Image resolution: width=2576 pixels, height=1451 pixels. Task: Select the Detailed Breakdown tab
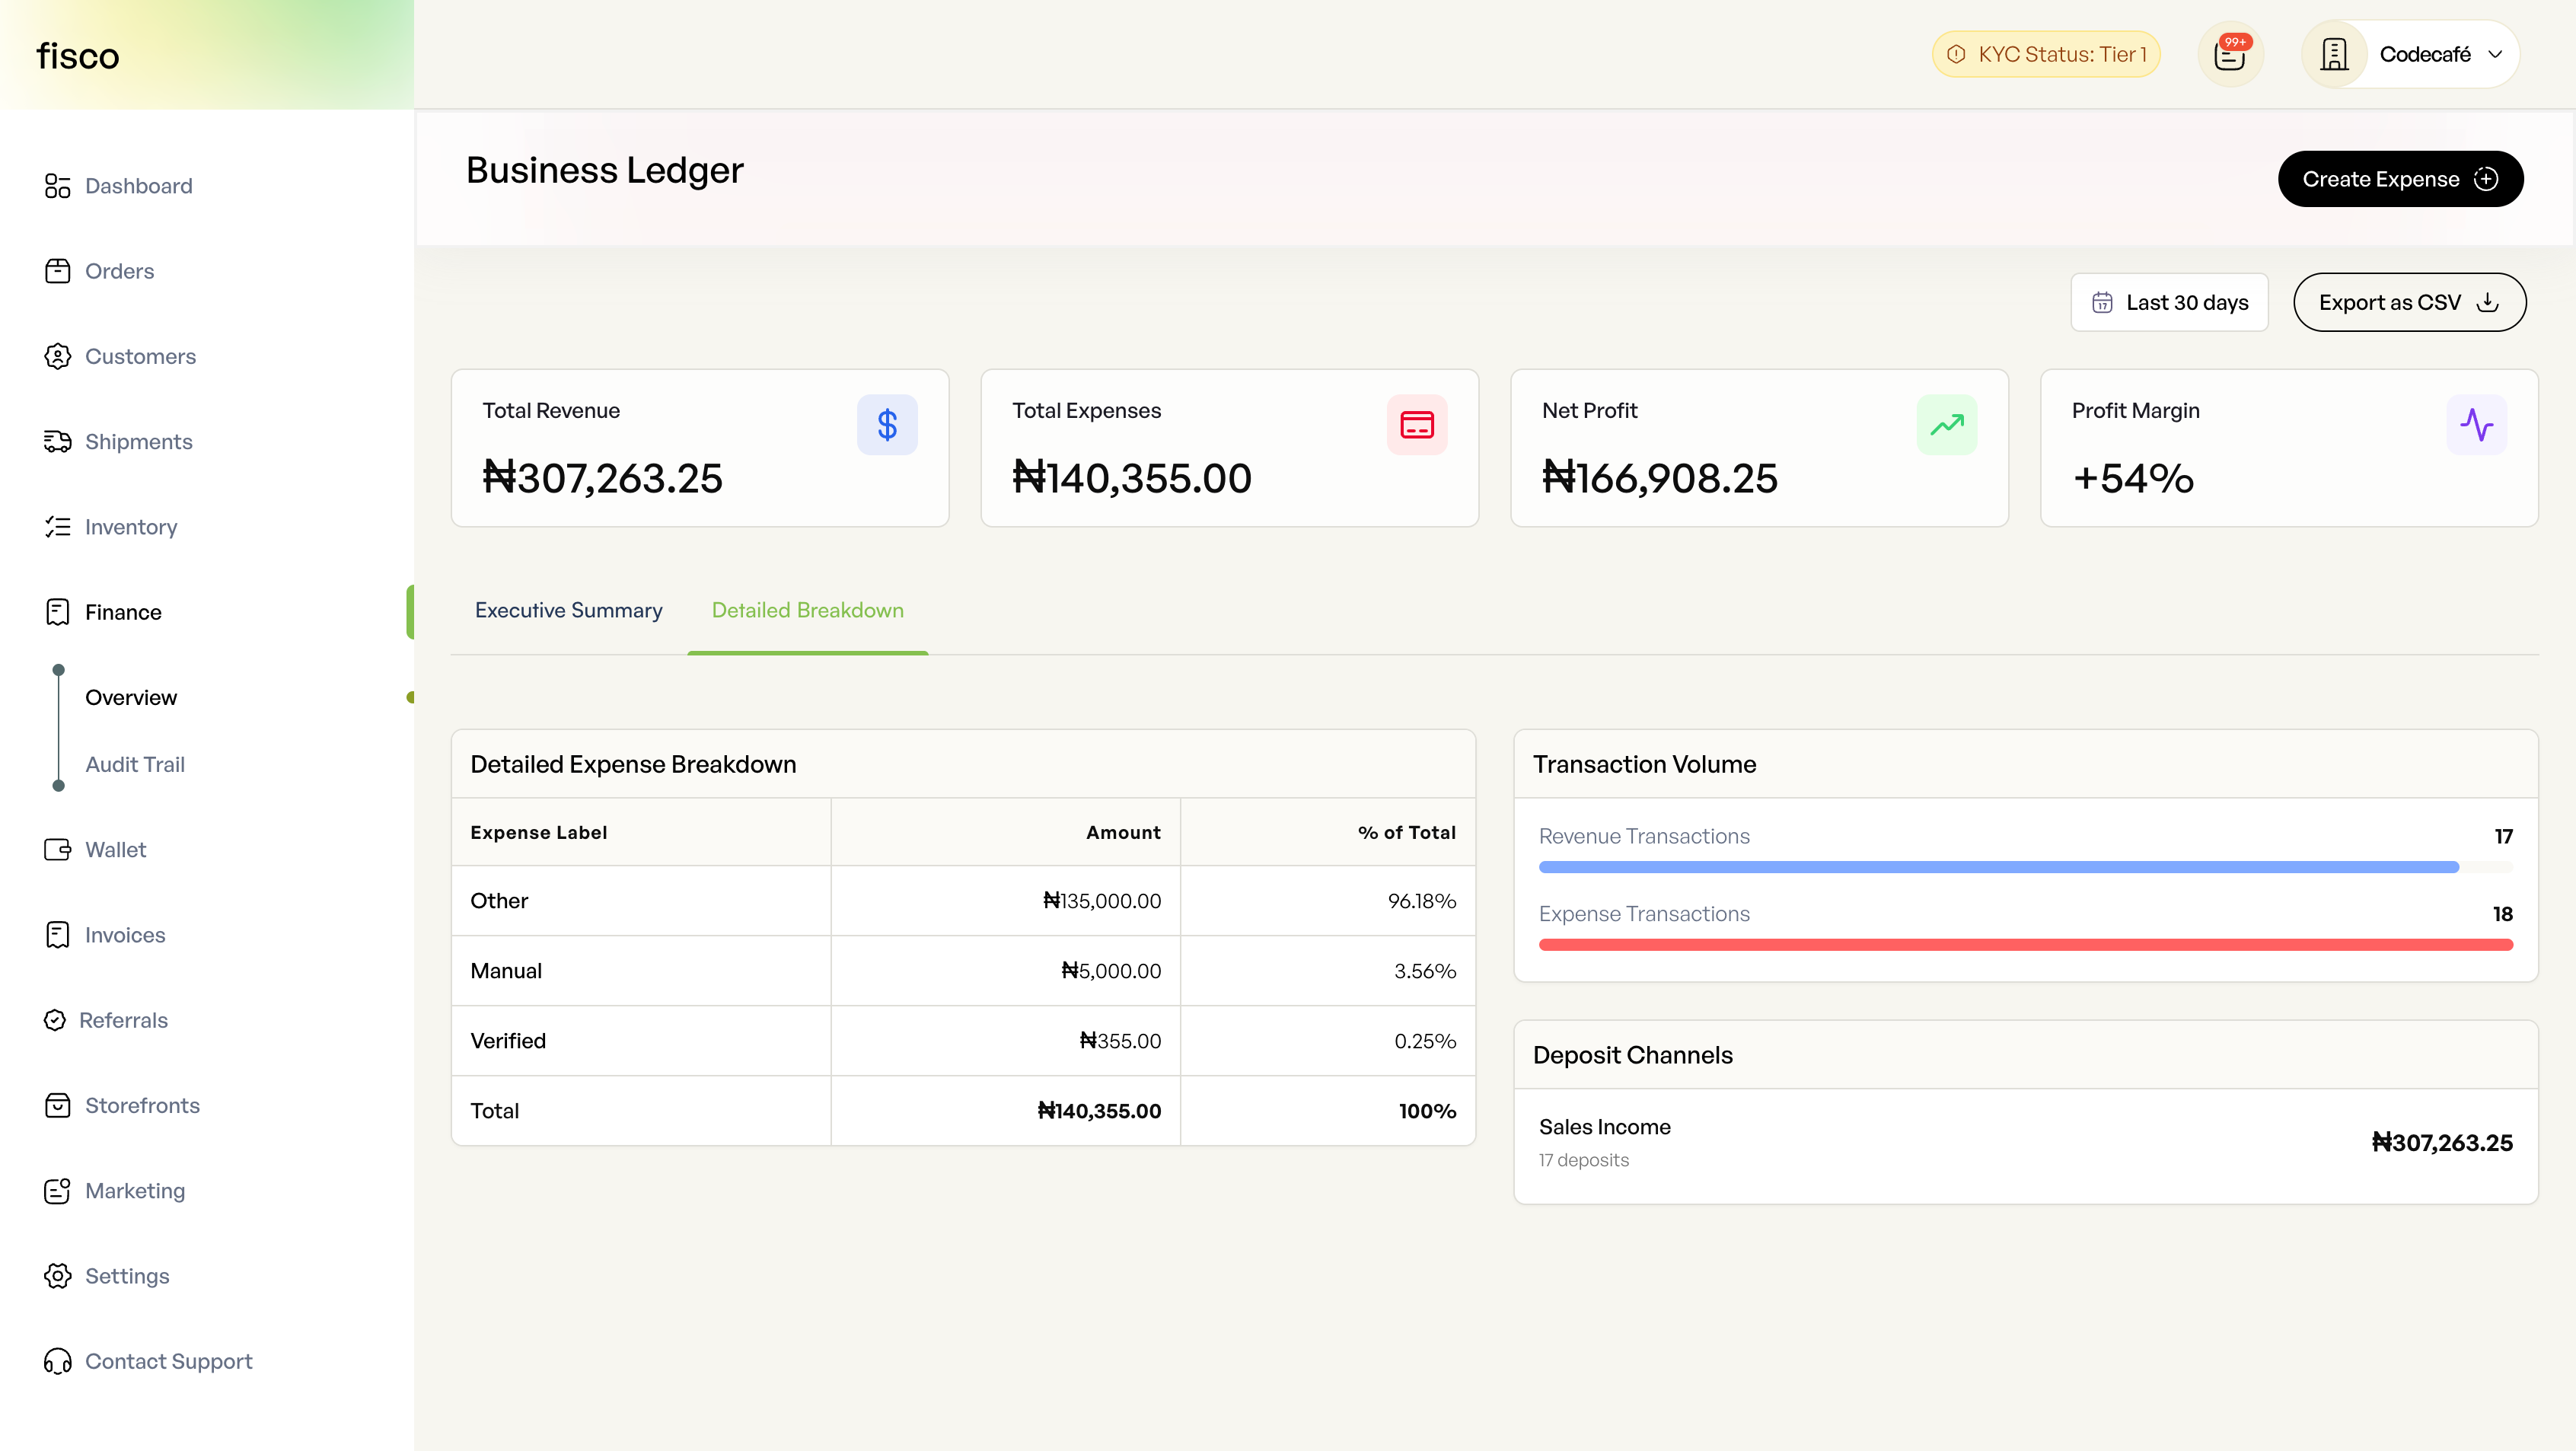point(807,610)
